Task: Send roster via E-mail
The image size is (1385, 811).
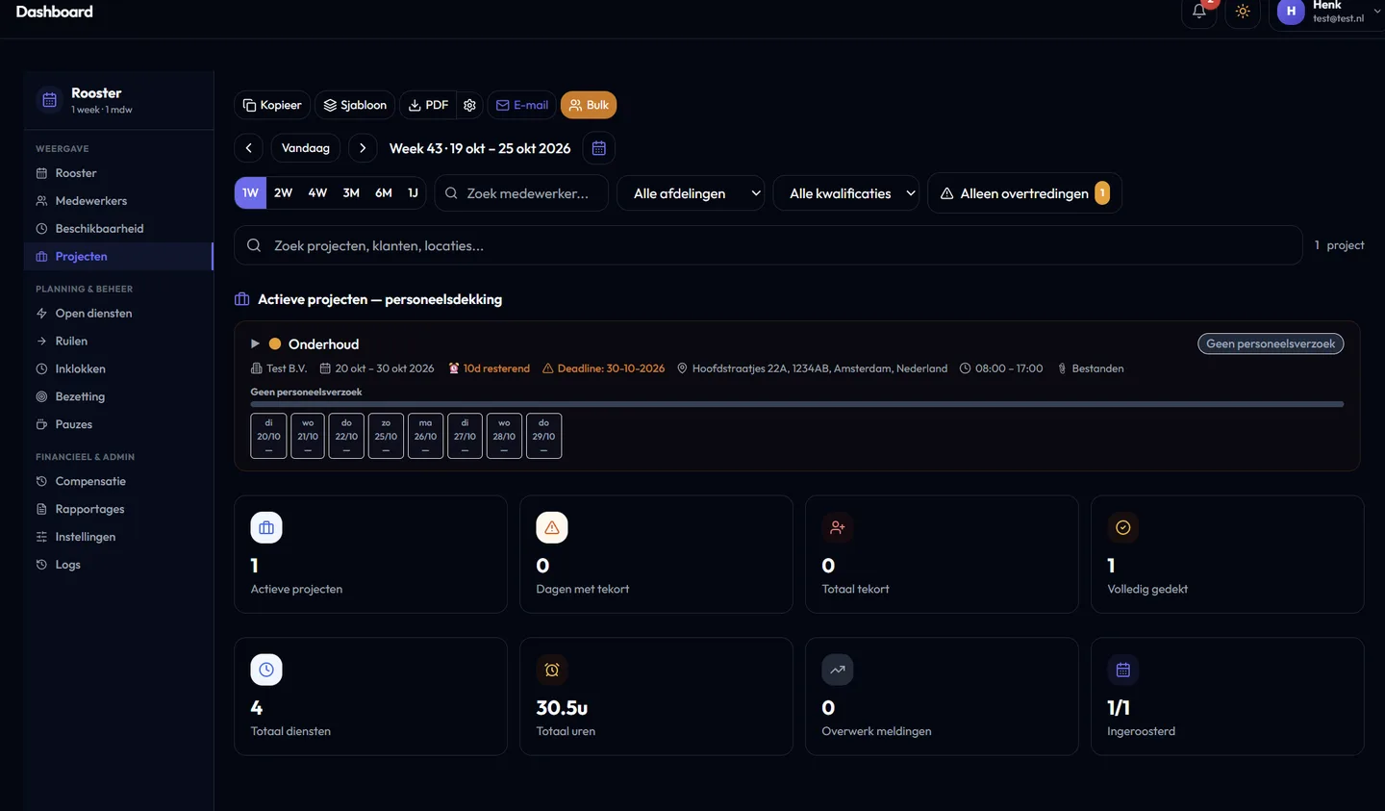Action: tap(522, 105)
